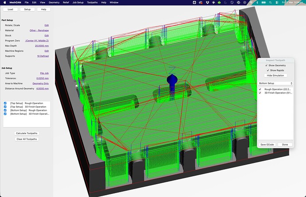The height and width of the screenshot is (197, 306).
Task: Edit Max Depth 20.0000 mm value
Action: tap(42, 46)
